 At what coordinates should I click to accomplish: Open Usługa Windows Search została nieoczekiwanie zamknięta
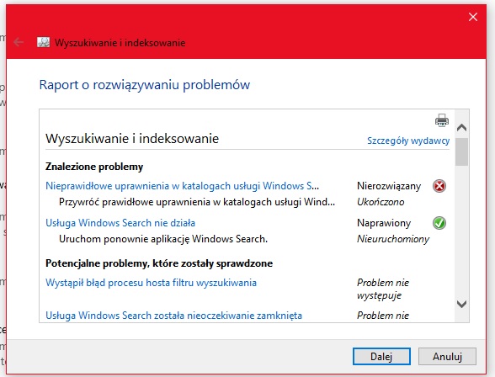173,316
